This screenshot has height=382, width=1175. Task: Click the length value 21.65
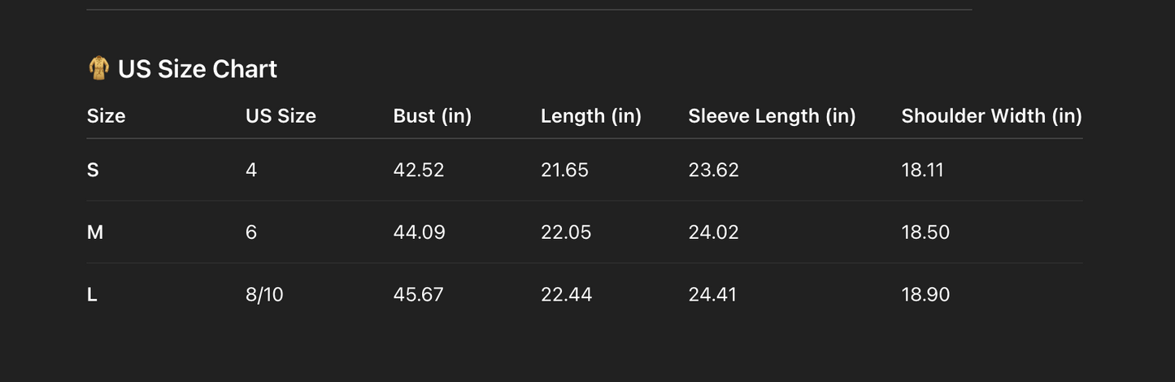[x=564, y=171]
